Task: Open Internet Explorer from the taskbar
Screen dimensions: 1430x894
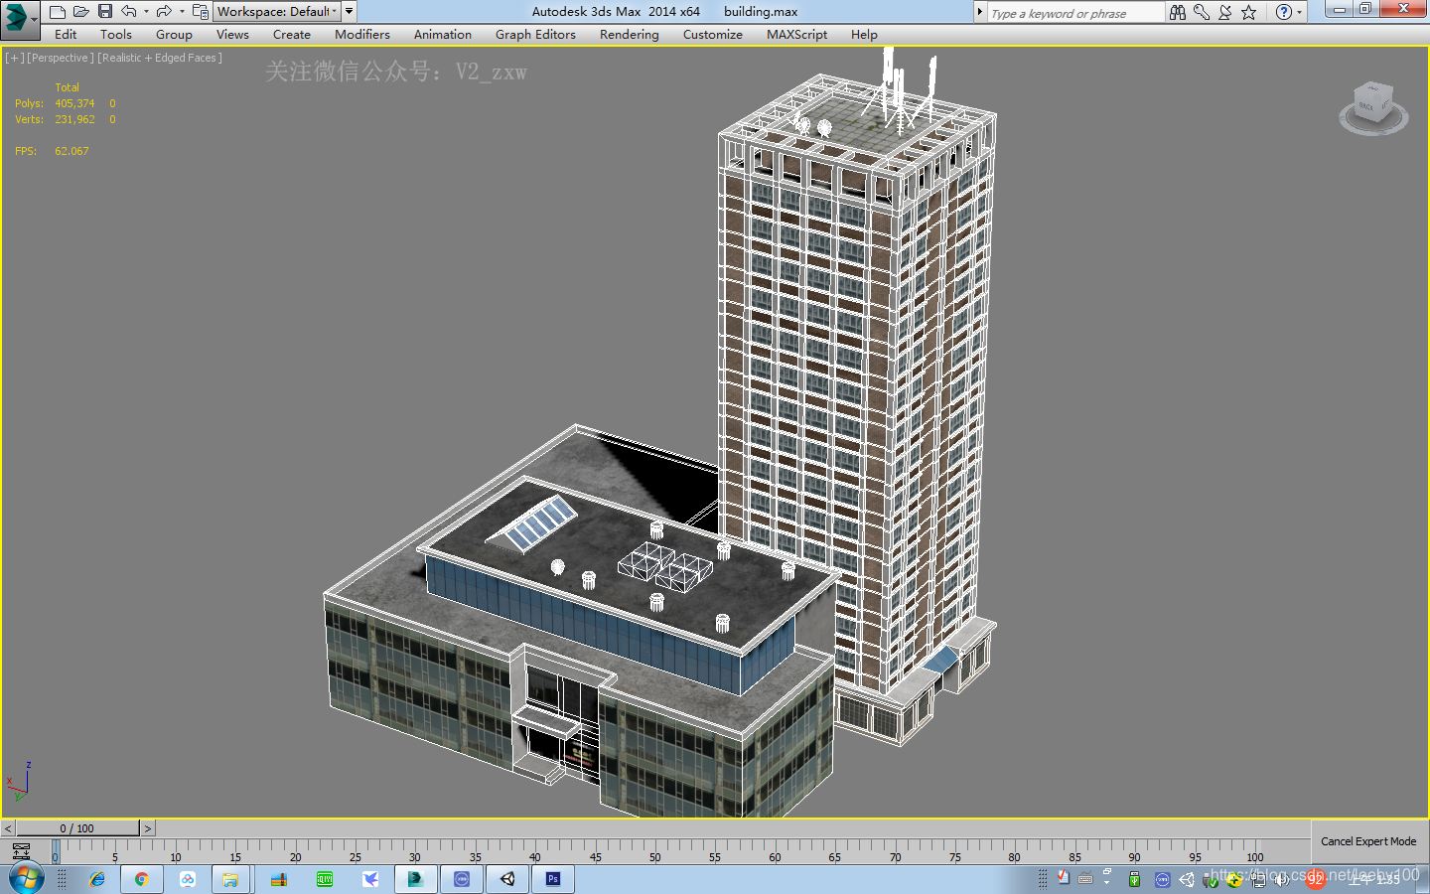Action: 96,879
